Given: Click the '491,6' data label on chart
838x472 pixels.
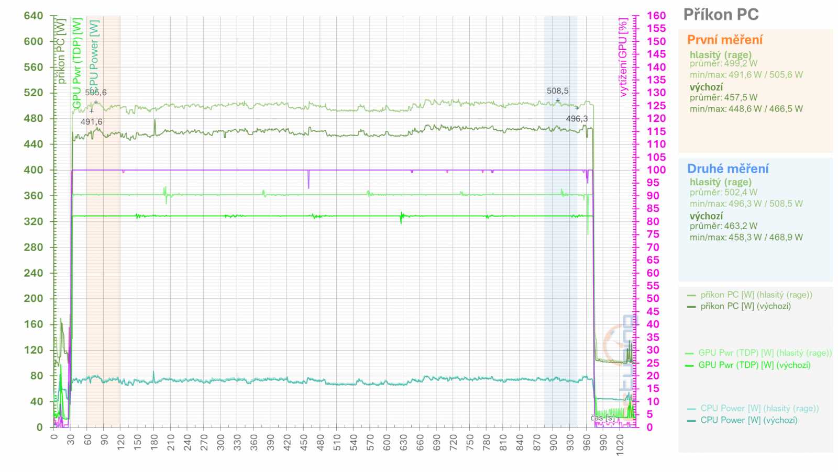Looking at the screenshot, I should coord(91,122).
